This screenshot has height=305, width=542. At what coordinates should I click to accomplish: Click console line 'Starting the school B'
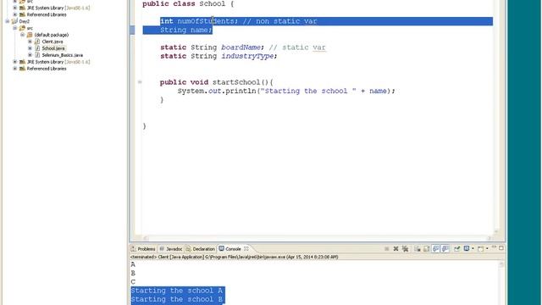(x=177, y=299)
